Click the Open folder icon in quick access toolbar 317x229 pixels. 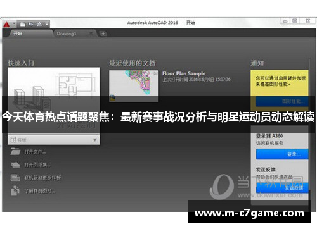tap(31, 24)
